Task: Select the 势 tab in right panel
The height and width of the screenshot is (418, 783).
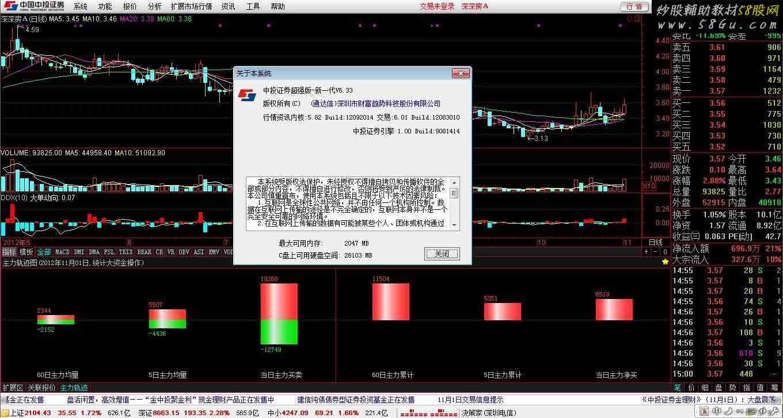Action: (732, 388)
